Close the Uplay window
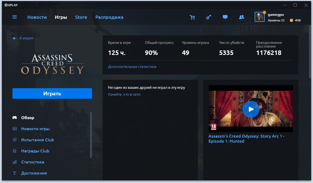This screenshot has width=313, height=183. pyautogui.click(x=306, y=5)
